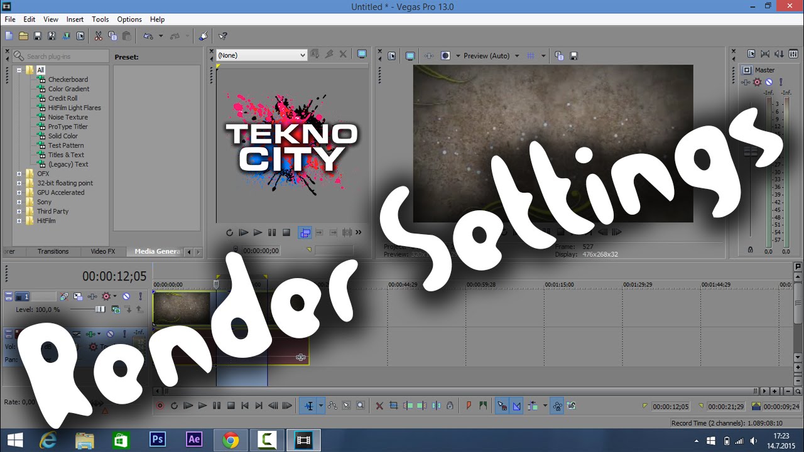Screen dimensions: 804x452
Task: Click the Trim icon in edit toolbar
Action: [394, 406]
